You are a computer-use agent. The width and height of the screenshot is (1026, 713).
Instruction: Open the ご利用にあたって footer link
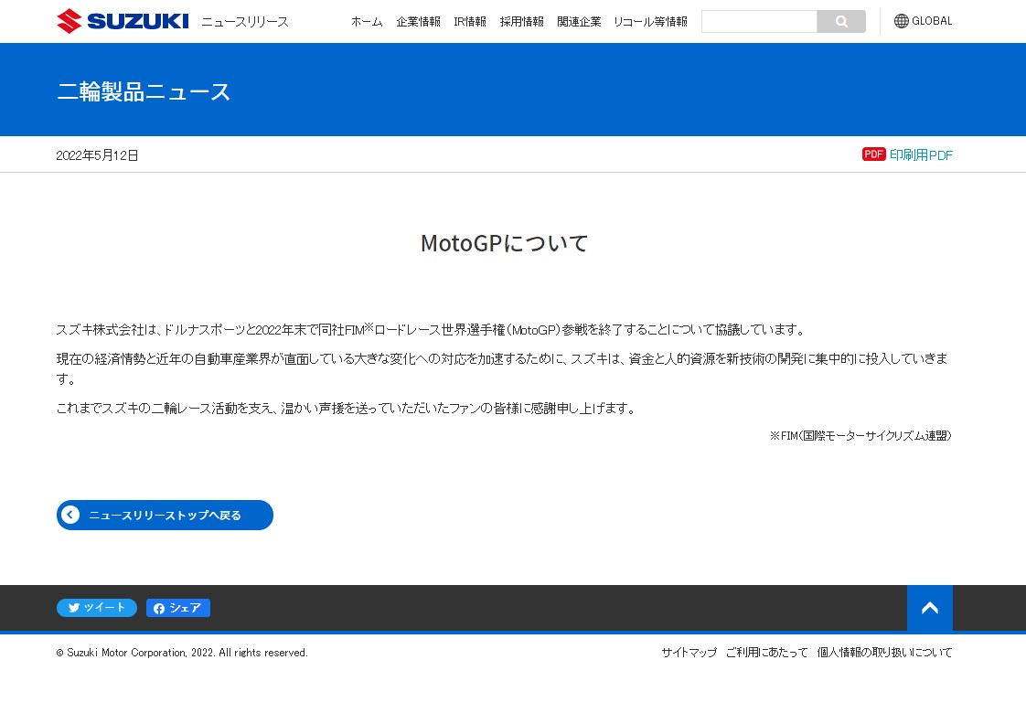point(766,653)
